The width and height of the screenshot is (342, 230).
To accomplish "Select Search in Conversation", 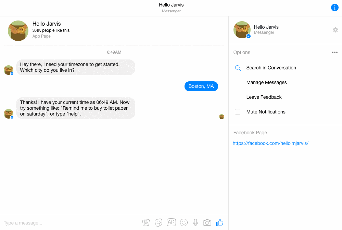I will point(271,68).
